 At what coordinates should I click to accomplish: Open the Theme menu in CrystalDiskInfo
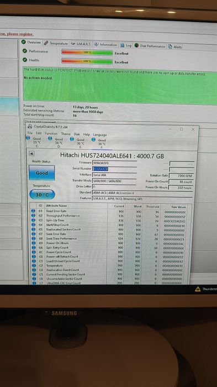pos(66,133)
